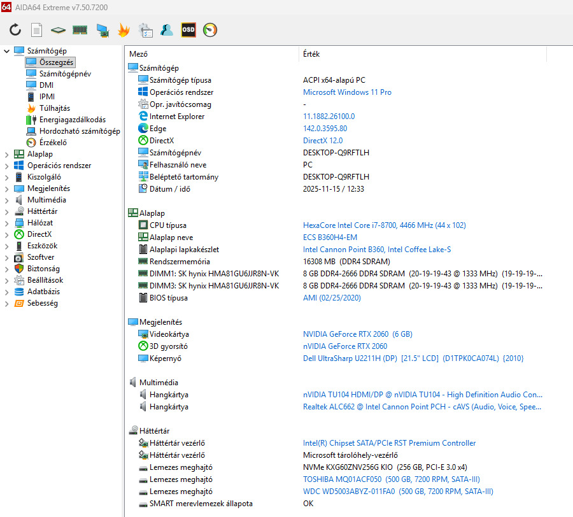573x517 pixels.
Task: Click the Adatbázis database icon
Action: pyautogui.click(x=19, y=292)
